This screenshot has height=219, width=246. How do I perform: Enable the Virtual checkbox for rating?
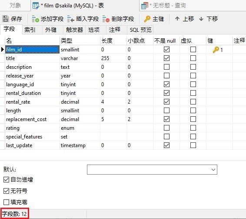pos(193,128)
